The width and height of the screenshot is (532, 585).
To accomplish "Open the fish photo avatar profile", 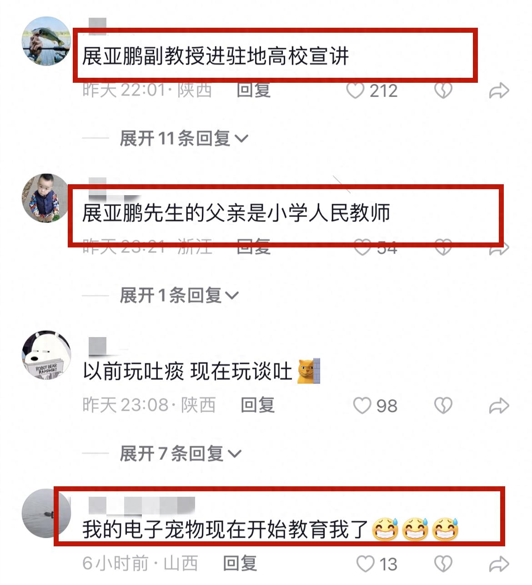I will coord(46,41).
